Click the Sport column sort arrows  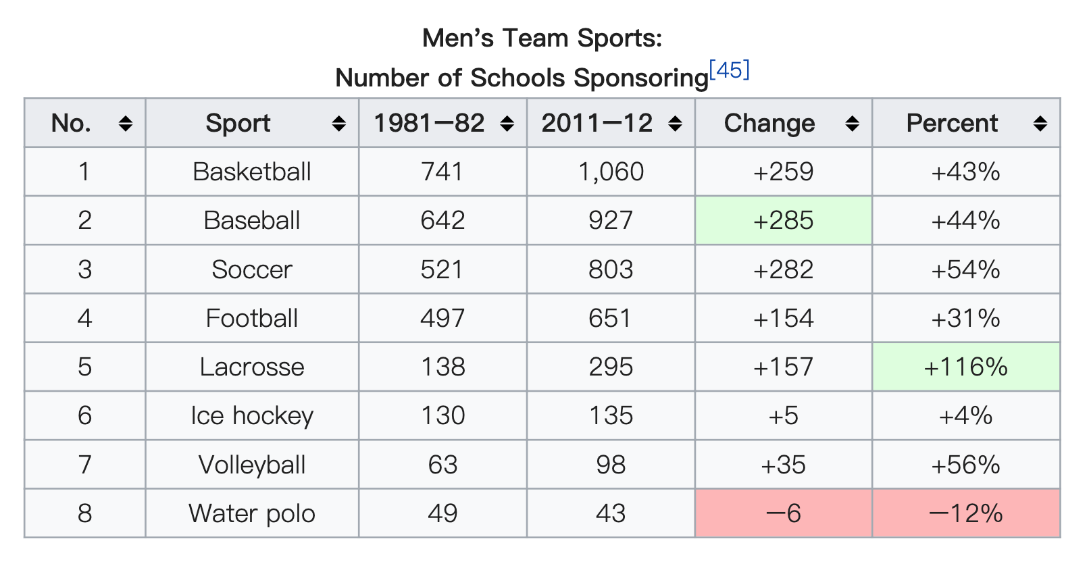tap(338, 124)
